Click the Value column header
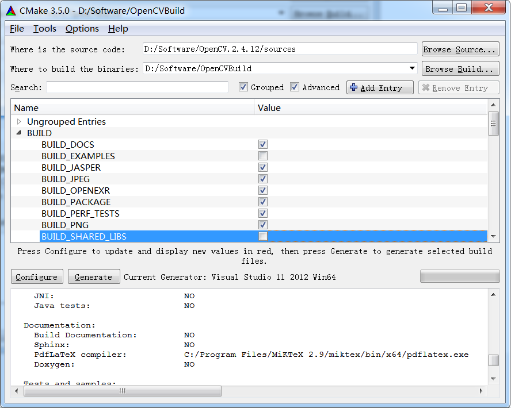 (x=371, y=107)
